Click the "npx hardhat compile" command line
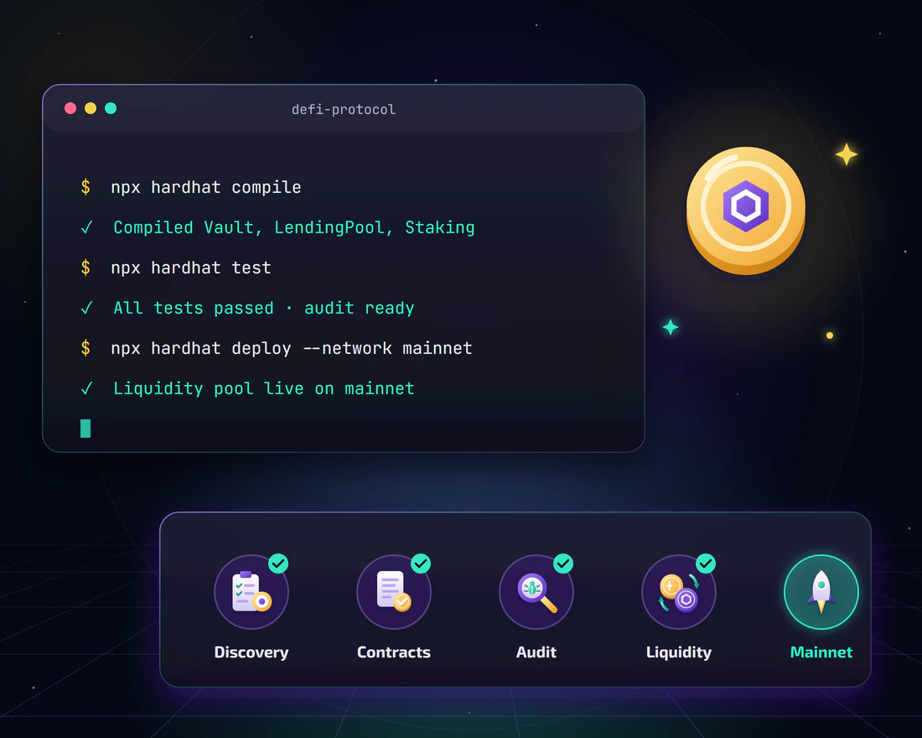 coord(206,188)
